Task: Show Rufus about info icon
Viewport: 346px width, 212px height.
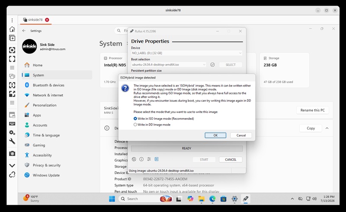Action: click(x=141, y=159)
